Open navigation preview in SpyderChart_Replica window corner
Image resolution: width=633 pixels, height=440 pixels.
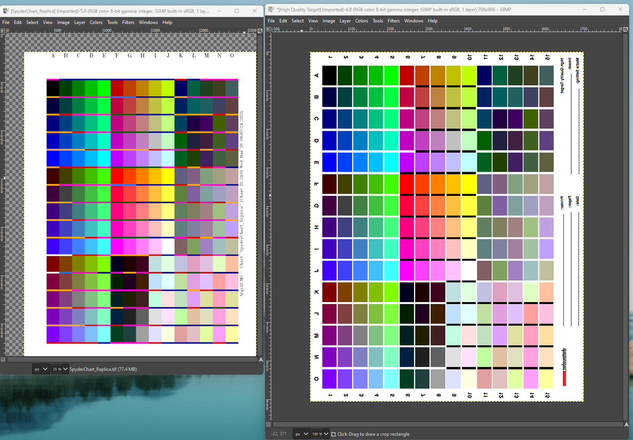(x=260, y=360)
